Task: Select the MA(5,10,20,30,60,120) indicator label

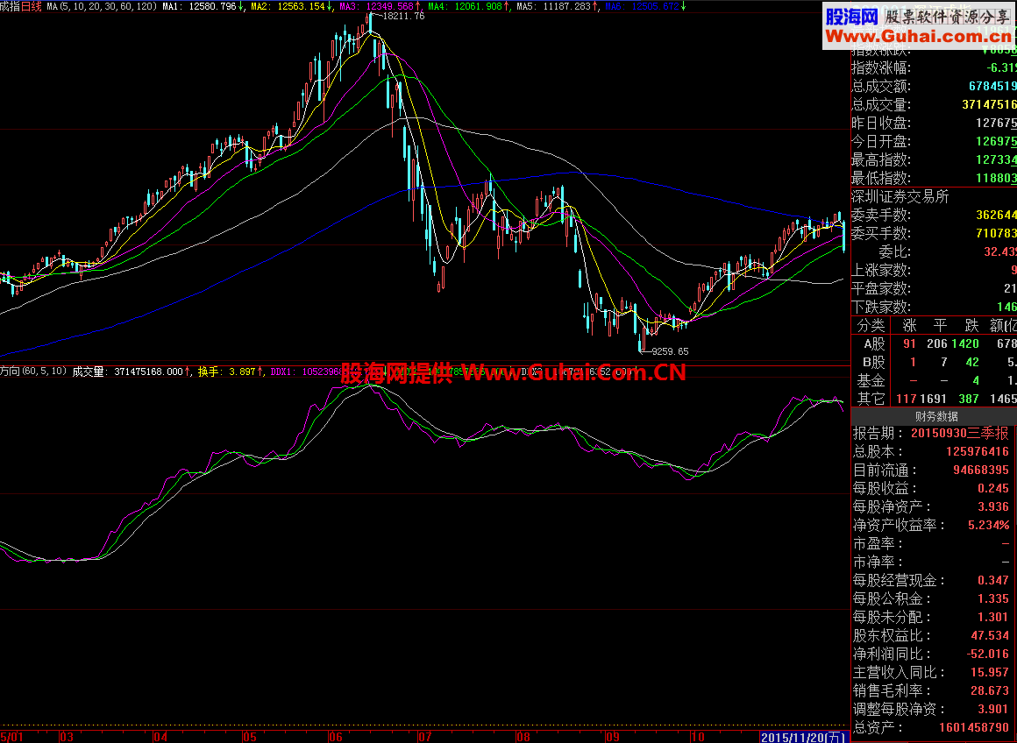Action: point(102,6)
